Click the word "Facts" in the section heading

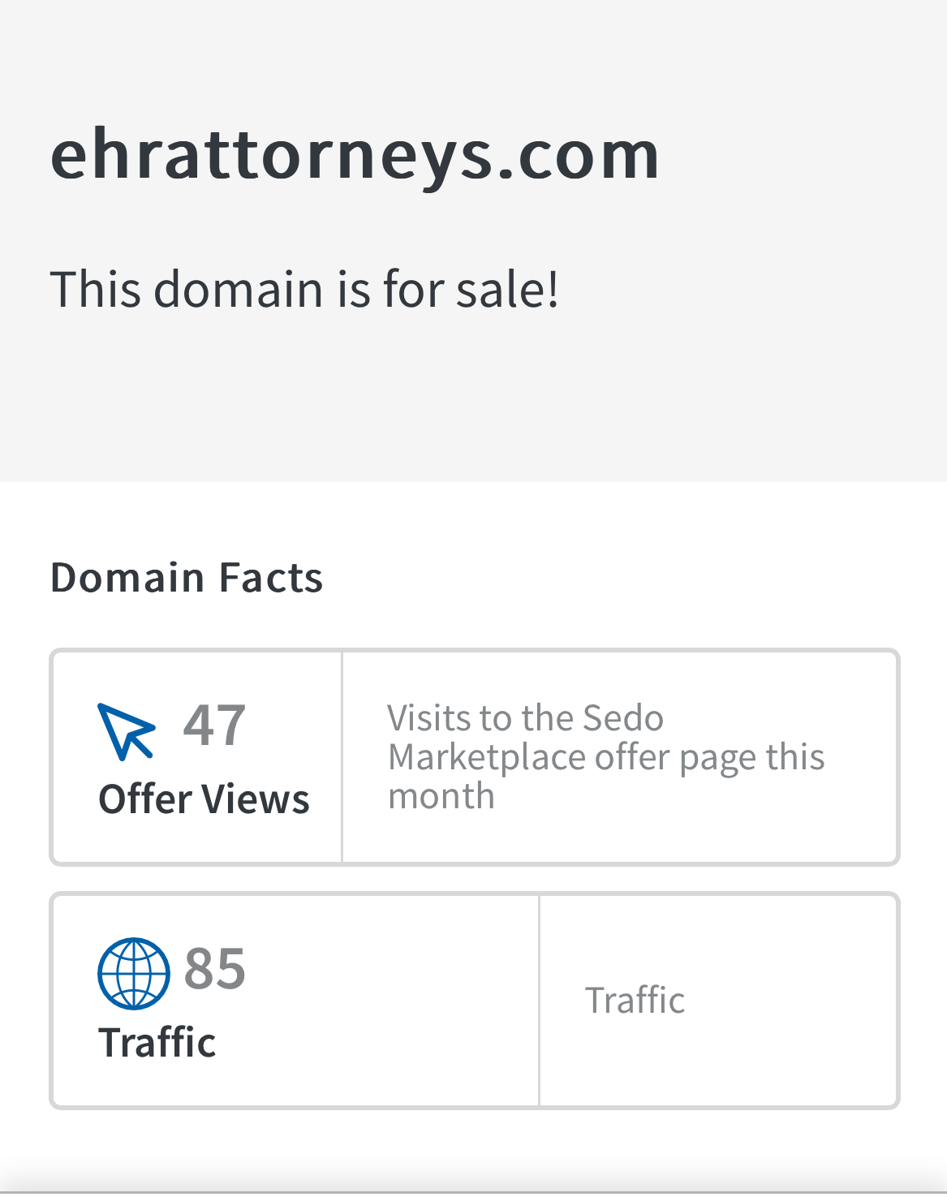click(271, 578)
